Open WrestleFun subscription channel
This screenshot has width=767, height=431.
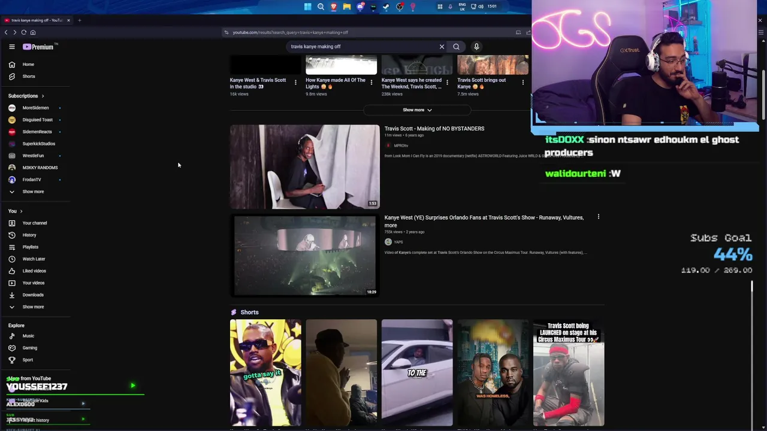(x=33, y=156)
